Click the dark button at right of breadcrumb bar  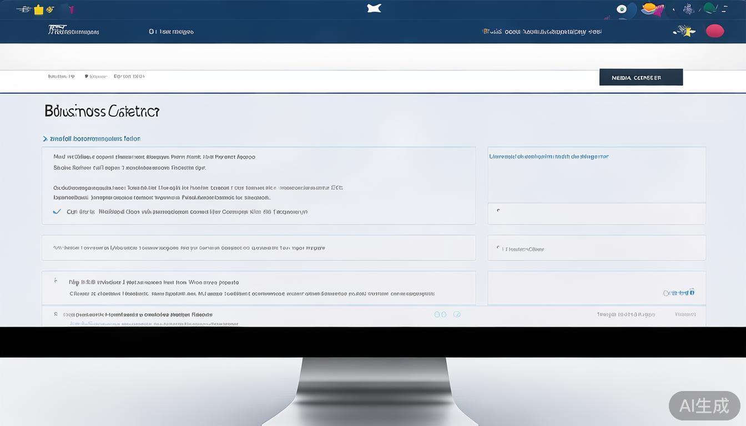coord(641,78)
